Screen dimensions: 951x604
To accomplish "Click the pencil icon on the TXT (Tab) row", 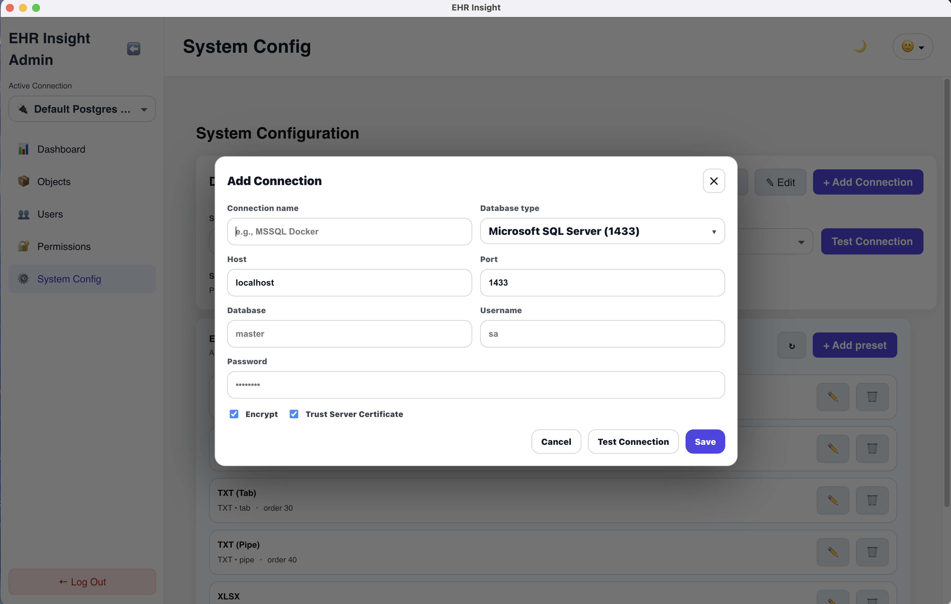I will point(833,500).
